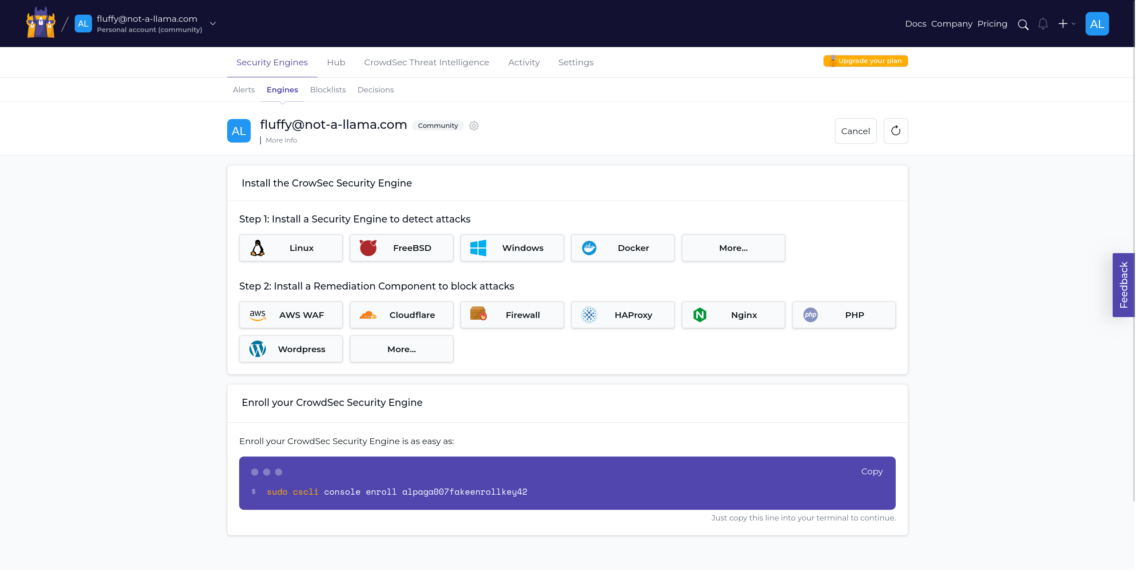Expand the More OS options
This screenshot has height=572, width=1138.
(x=733, y=247)
